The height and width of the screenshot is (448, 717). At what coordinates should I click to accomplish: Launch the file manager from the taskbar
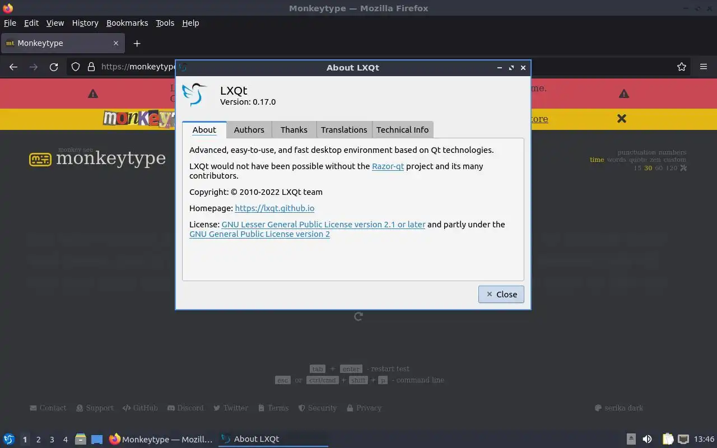(81, 439)
